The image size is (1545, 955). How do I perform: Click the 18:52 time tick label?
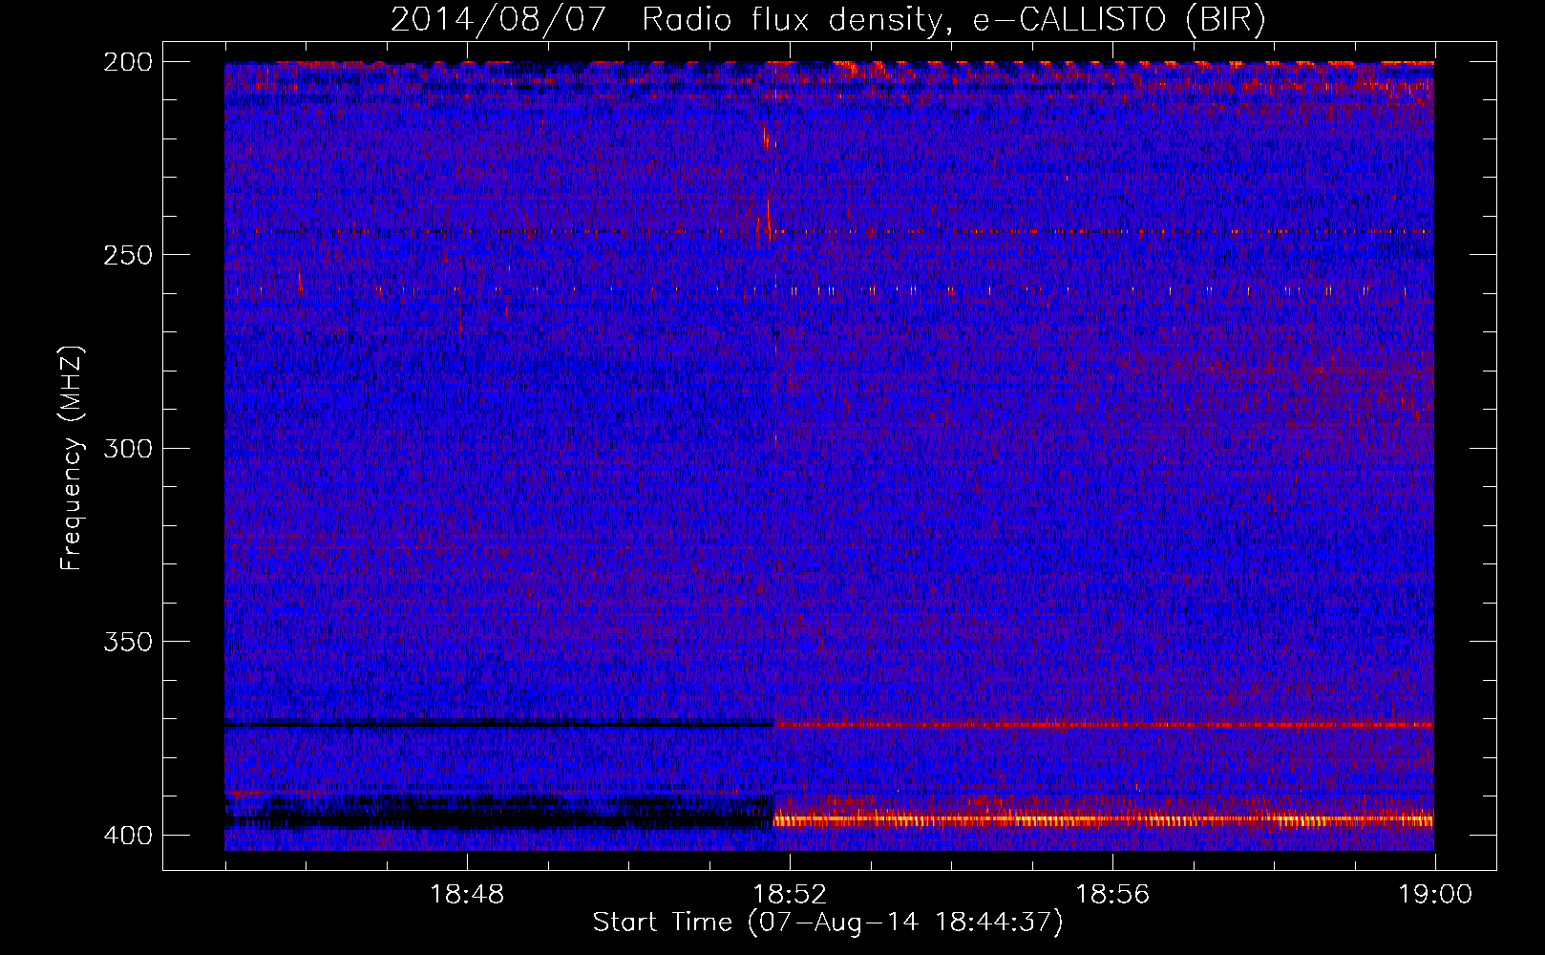pos(790,895)
